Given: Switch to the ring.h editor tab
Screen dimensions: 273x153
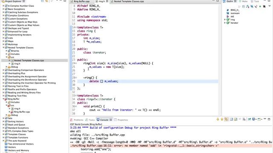Looking at the screenshot, I should coord(102,1).
